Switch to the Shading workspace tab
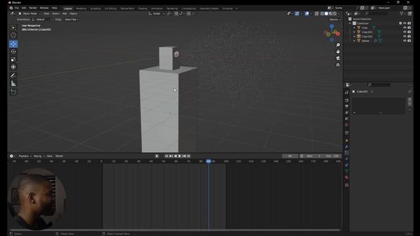Screen dimensions: 420x236 (x=142, y=9)
